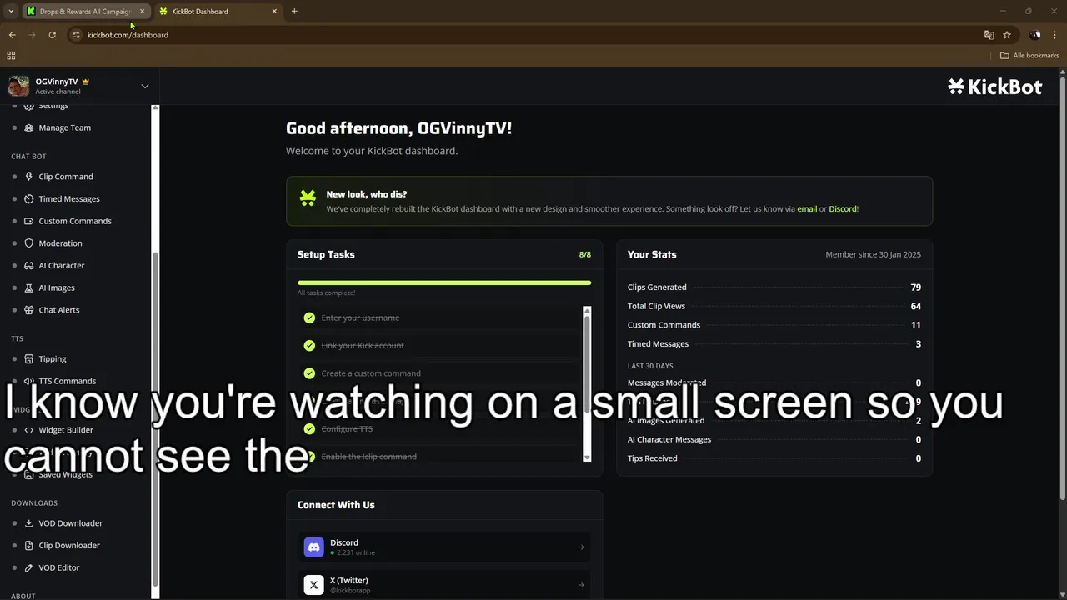Click the Clip Downloader icon
The image size is (1067, 600).
coord(29,546)
